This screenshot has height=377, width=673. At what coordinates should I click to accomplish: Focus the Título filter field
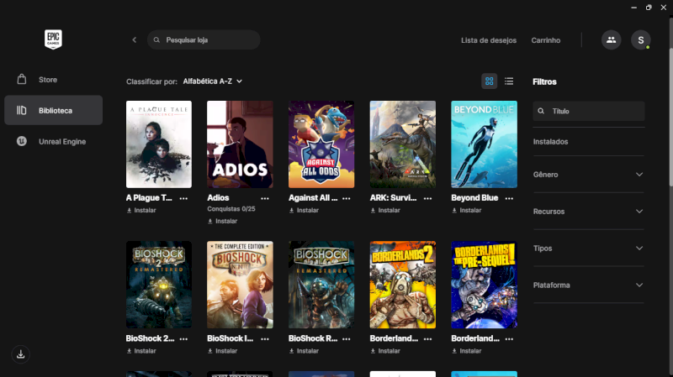[588, 111]
